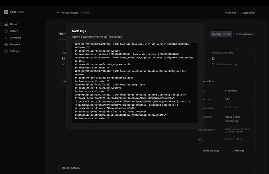The image size is (269, 174).
Task: Click View logs in node status card
Action: click(x=239, y=150)
